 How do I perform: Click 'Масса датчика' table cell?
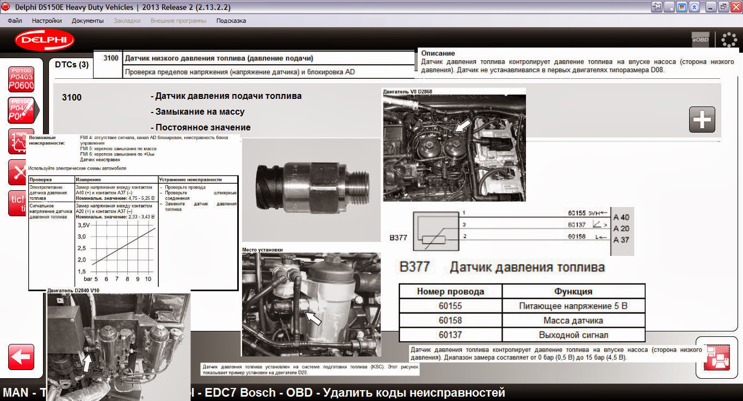[x=573, y=321]
